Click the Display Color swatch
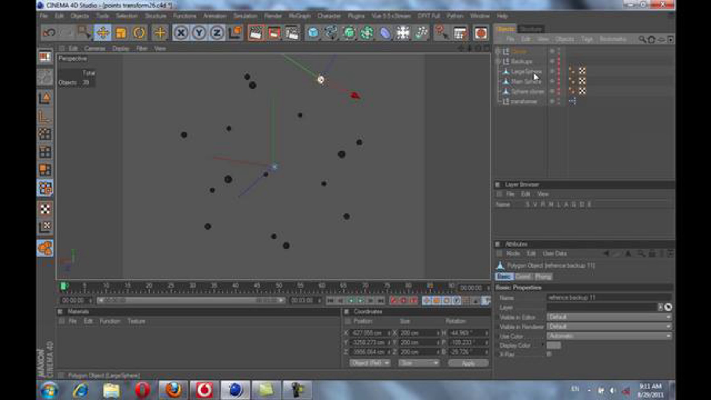 553,345
